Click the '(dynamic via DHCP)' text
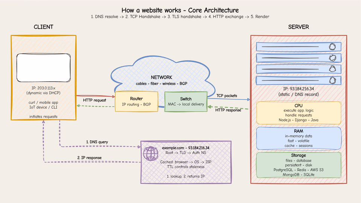Viewport: 361px width, 203px height. click(44, 93)
